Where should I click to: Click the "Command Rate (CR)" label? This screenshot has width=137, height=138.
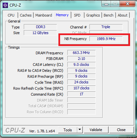(x=47, y=94)
